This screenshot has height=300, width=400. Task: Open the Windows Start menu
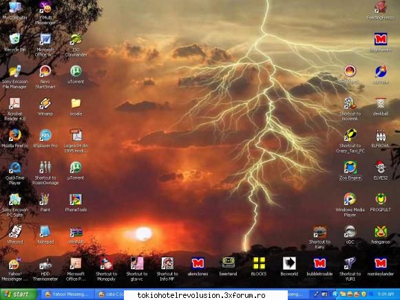[x=19, y=294]
